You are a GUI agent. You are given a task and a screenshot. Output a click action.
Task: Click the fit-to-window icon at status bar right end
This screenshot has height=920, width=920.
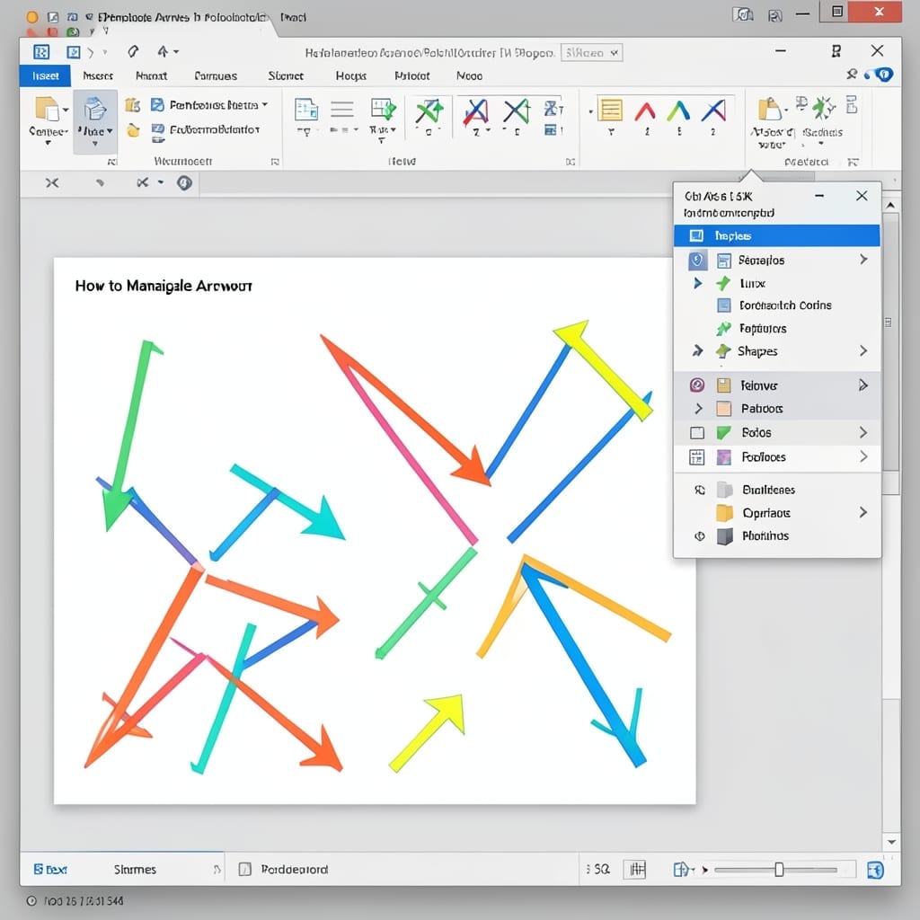point(875,870)
